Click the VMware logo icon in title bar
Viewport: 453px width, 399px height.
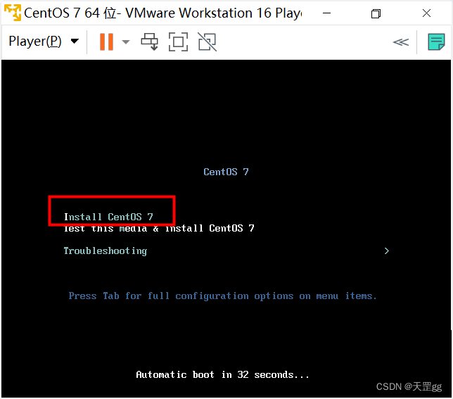[13, 13]
